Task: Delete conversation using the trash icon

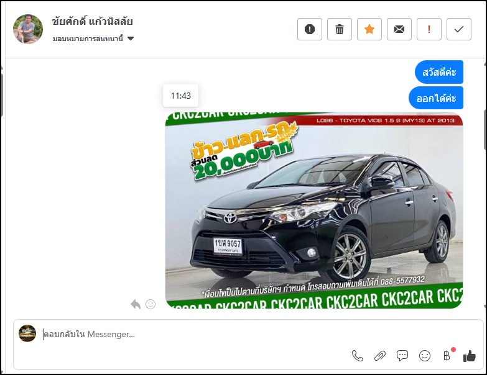Action: point(339,29)
